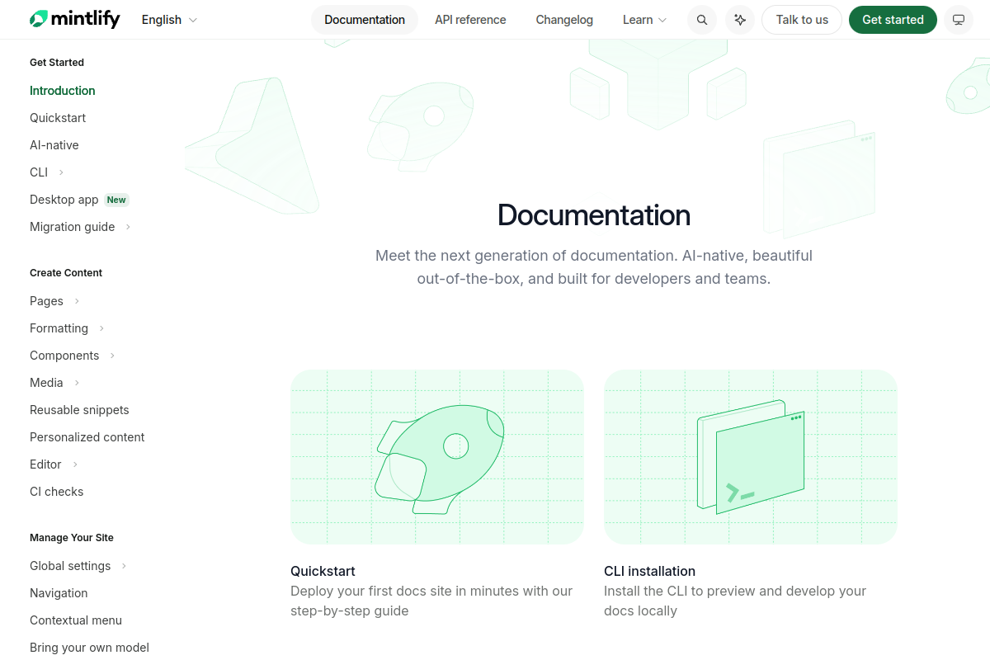Open the Contextual menu page
Image resolution: width=990 pixels, height=660 pixels.
coord(76,620)
